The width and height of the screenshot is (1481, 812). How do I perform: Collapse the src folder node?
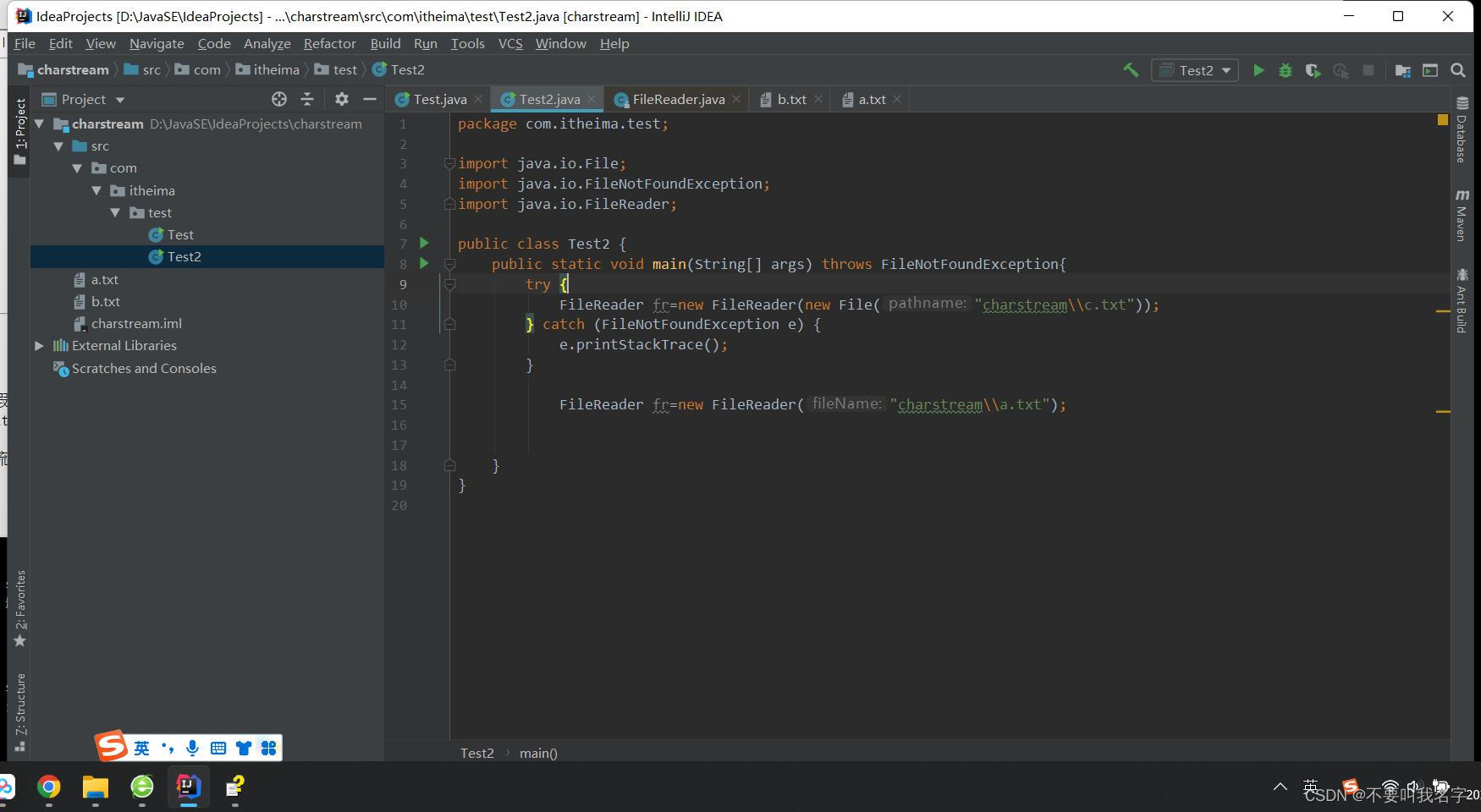pos(58,146)
